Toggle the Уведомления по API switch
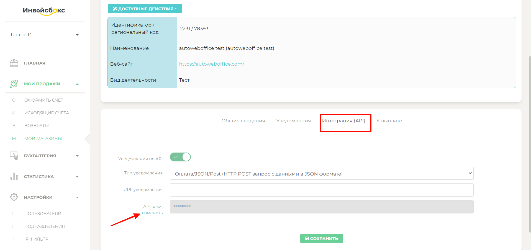The width and height of the screenshot is (531, 250). tap(180, 157)
